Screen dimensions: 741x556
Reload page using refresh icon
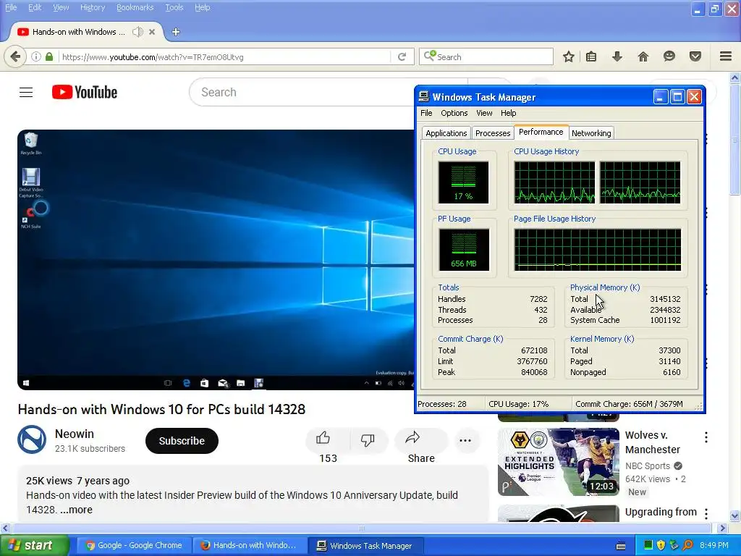click(402, 56)
